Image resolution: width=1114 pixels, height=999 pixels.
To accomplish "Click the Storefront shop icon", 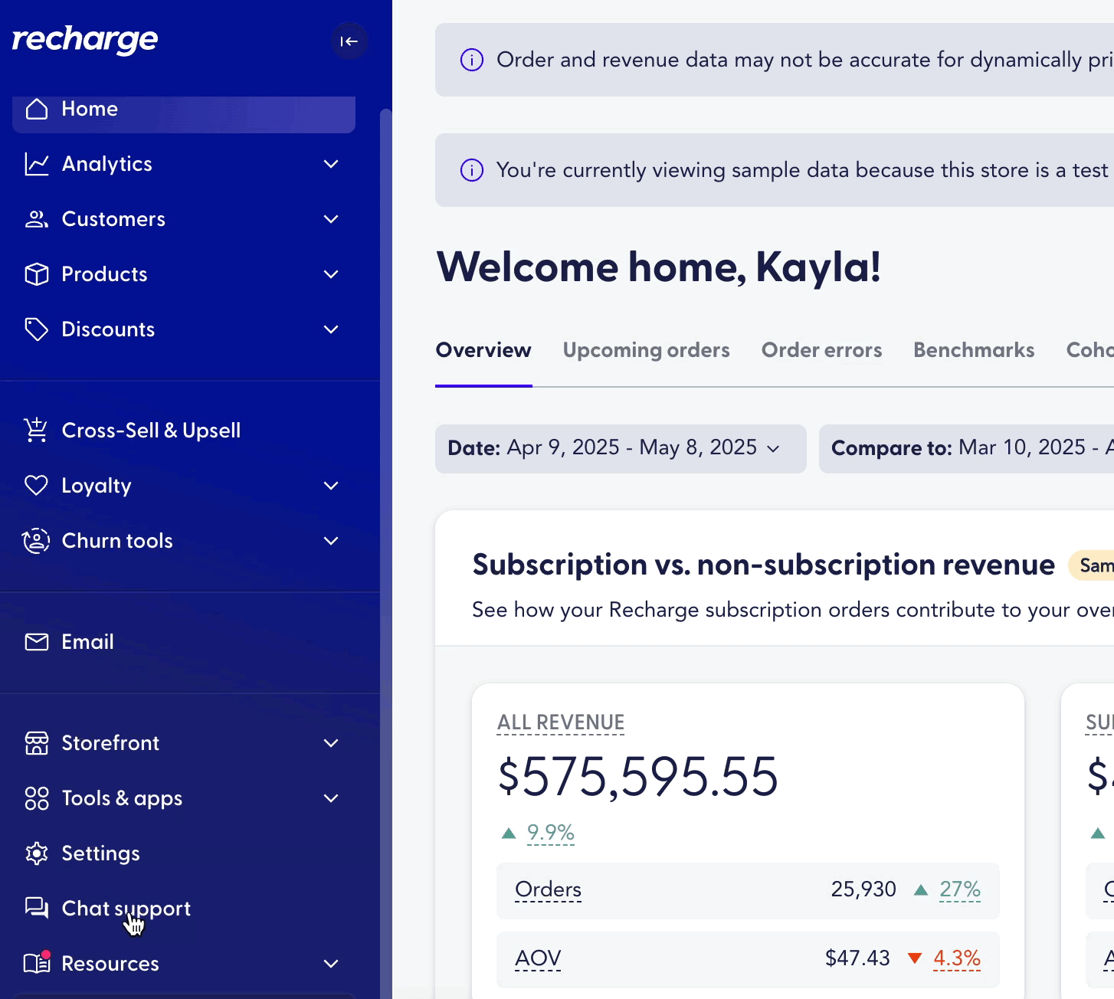I will (37, 743).
